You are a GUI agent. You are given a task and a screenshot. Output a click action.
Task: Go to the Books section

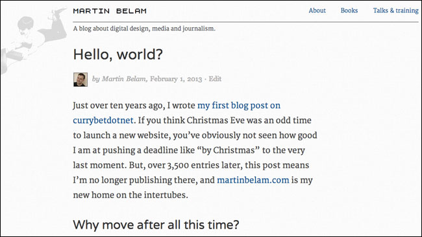349,10
